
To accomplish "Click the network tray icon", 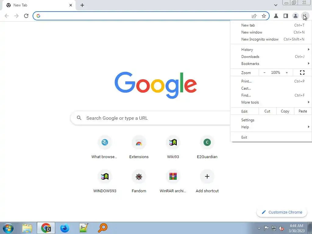I will tap(274, 228).
